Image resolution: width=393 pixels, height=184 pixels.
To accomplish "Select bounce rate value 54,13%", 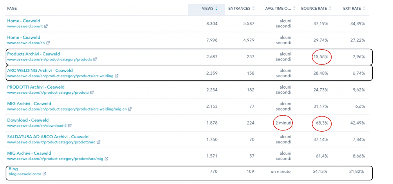I will pyautogui.click(x=321, y=171).
